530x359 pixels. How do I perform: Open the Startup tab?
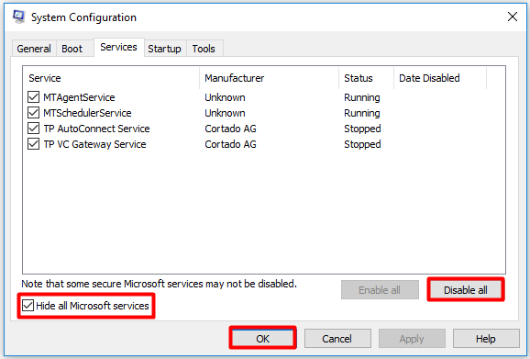(165, 49)
